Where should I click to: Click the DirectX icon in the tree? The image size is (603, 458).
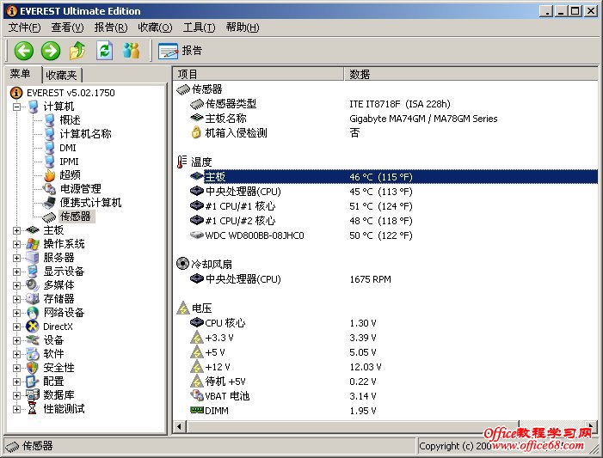pos(33,327)
